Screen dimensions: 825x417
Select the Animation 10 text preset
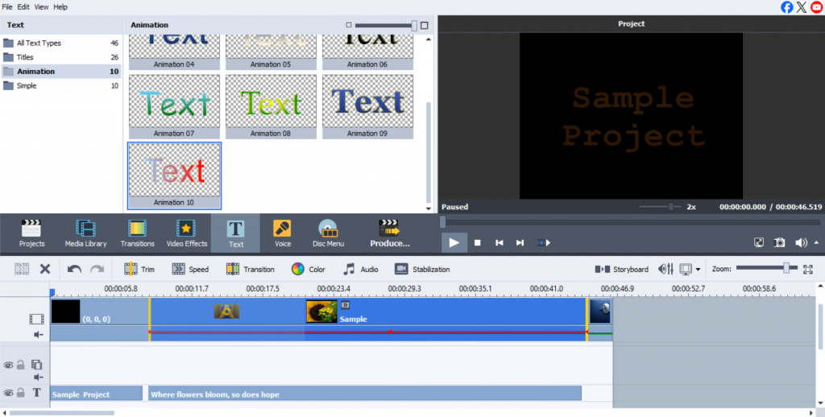point(174,175)
